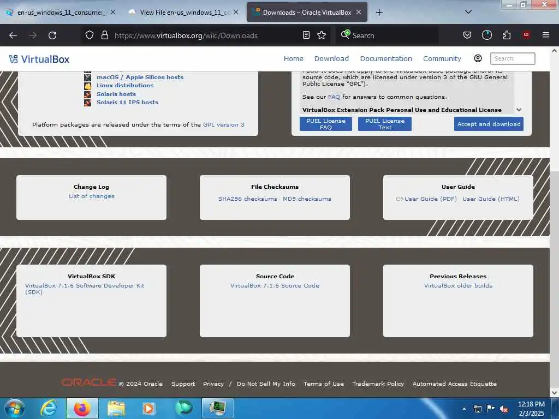Open Action Center flag in system tray
The width and height of the screenshot is (559, 419).
coord(491,409)
